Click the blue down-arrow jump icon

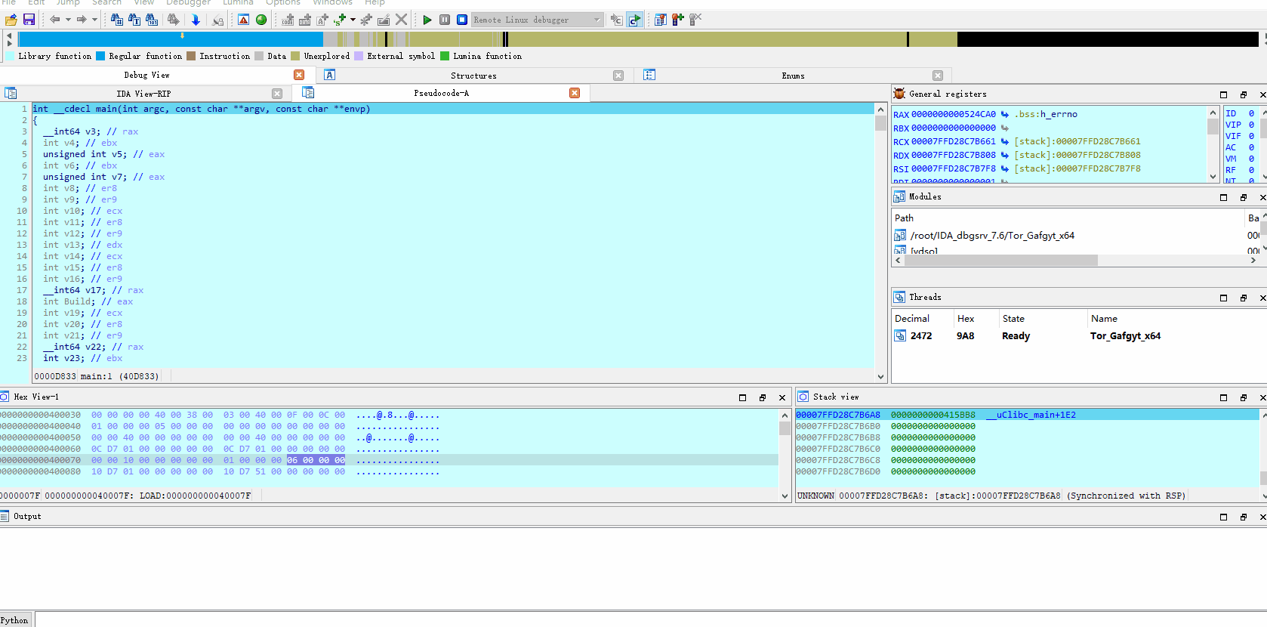(196, 20)
